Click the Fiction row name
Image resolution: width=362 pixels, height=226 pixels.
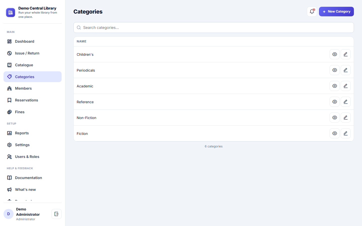pos(82,134)
